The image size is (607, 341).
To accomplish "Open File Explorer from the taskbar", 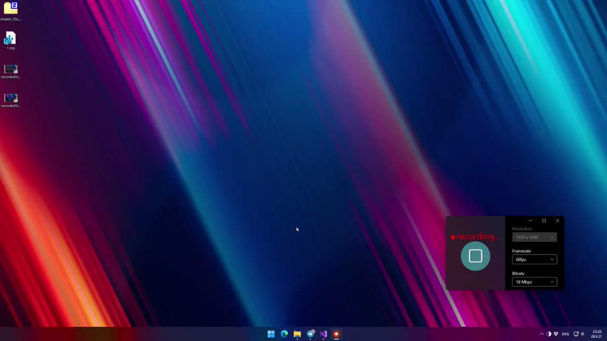I will tap(297, 334).
